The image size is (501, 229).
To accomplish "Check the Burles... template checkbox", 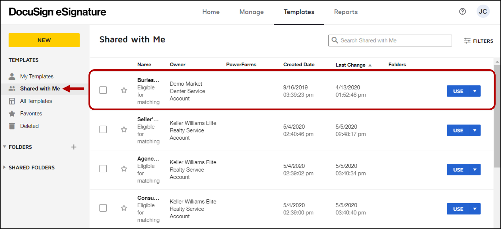I will (x=103, y=90).
